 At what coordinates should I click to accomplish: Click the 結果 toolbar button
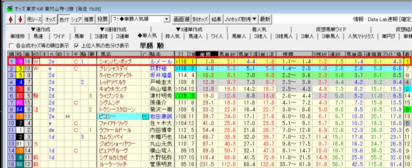(216, 19)
